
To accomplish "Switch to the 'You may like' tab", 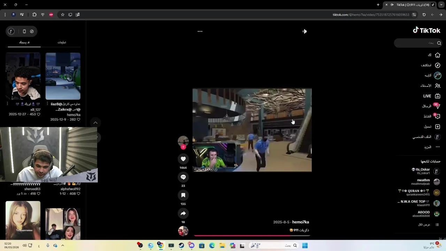I will [x=24, y=42].
